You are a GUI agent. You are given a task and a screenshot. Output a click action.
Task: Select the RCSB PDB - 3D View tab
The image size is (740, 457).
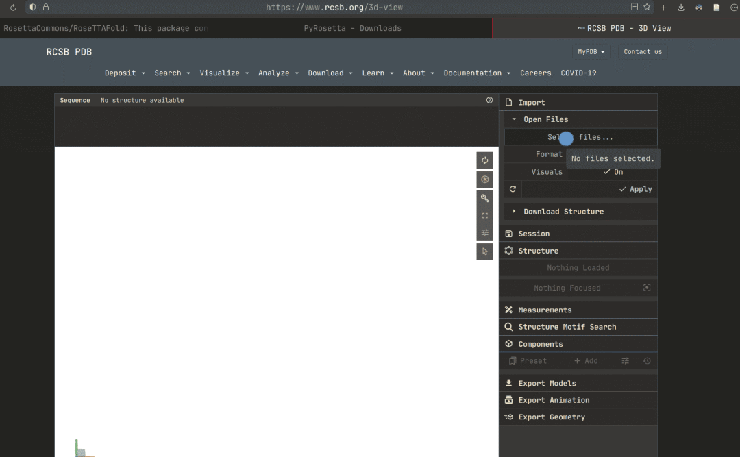(x=616, y=28)
